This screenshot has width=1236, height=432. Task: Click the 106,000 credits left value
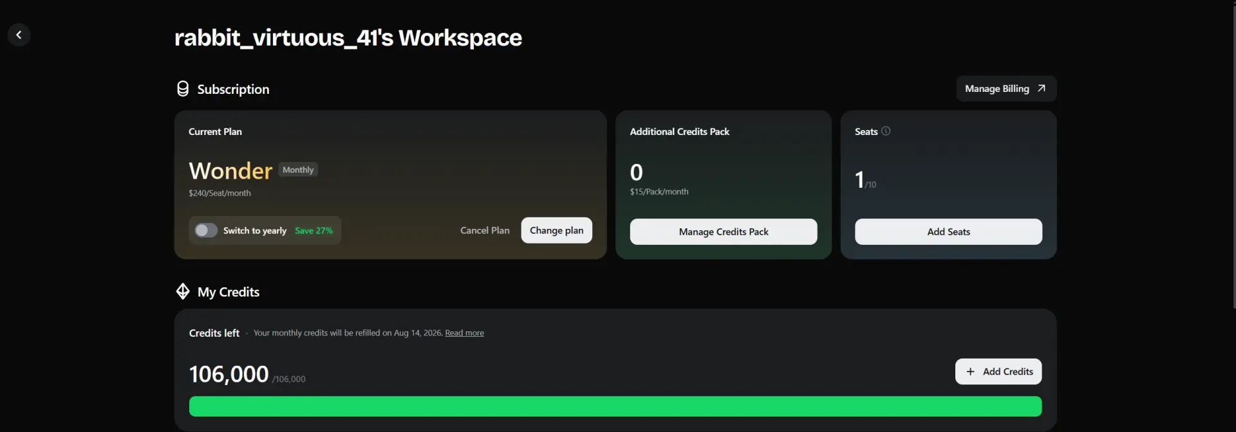click(229, 374)
